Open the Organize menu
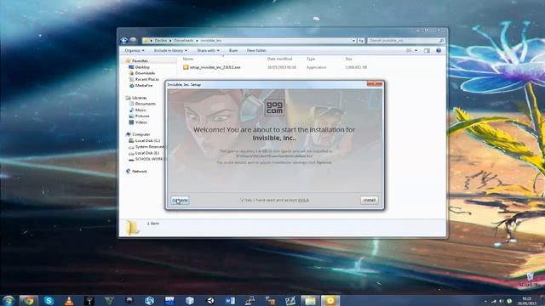Screen dimensions: 545x306 (135, 51)
